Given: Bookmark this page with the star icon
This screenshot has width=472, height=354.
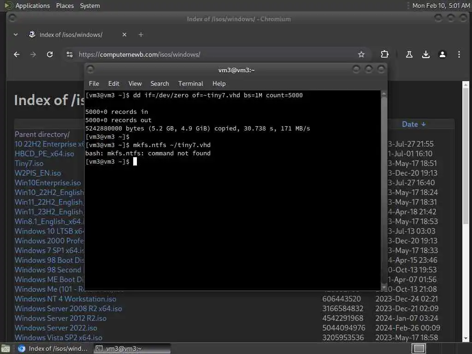Looking at the screenshot, I should pyautogui.click(x=361, y=54).
